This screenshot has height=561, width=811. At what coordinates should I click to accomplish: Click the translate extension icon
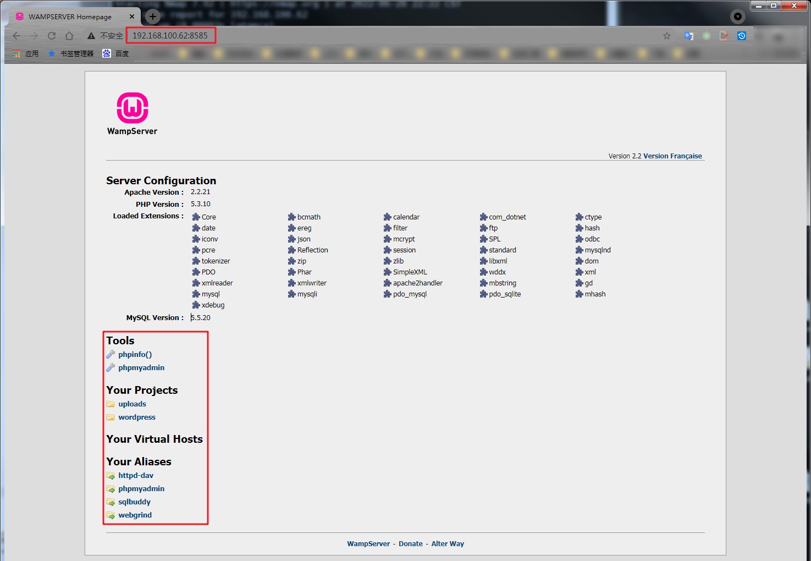pyautogui.click(x=689, y=36)
